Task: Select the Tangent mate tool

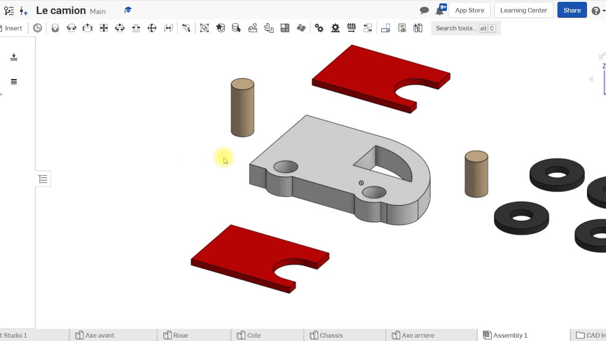Action: [x=186, y=28]
